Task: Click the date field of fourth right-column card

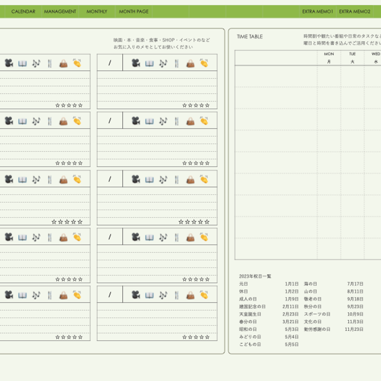Action: click(x=110, y=236)
